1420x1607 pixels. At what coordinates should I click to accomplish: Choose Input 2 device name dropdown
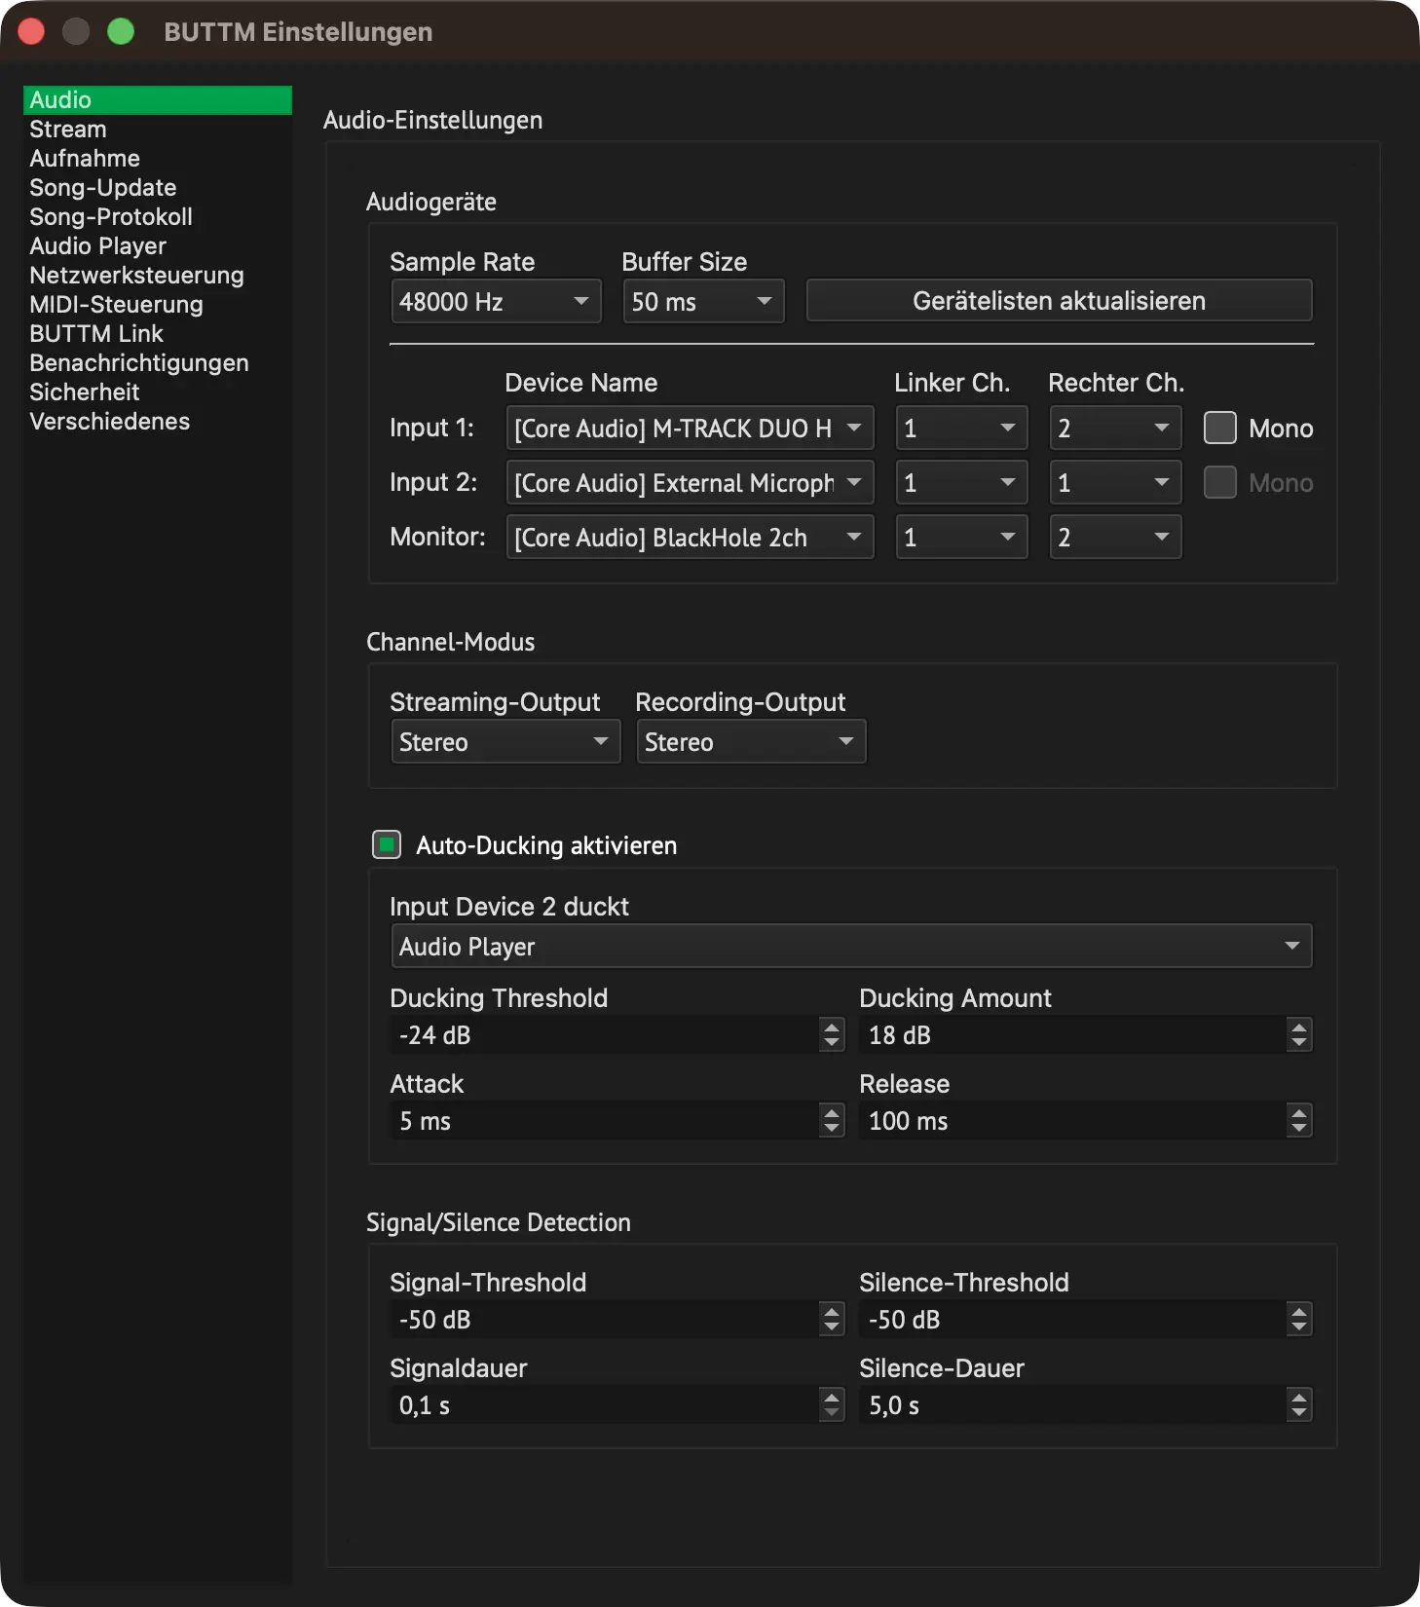(x=690, y=482)
